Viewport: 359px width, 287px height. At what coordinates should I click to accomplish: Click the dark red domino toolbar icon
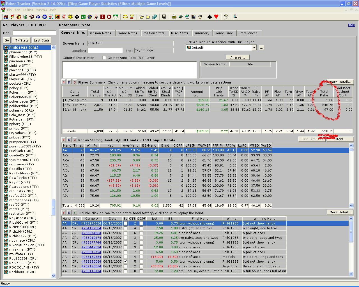tap(103, 17)
